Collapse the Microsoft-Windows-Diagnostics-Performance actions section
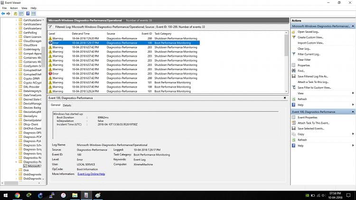The height and width of the screenshot is (200, 356). point(353,26)
